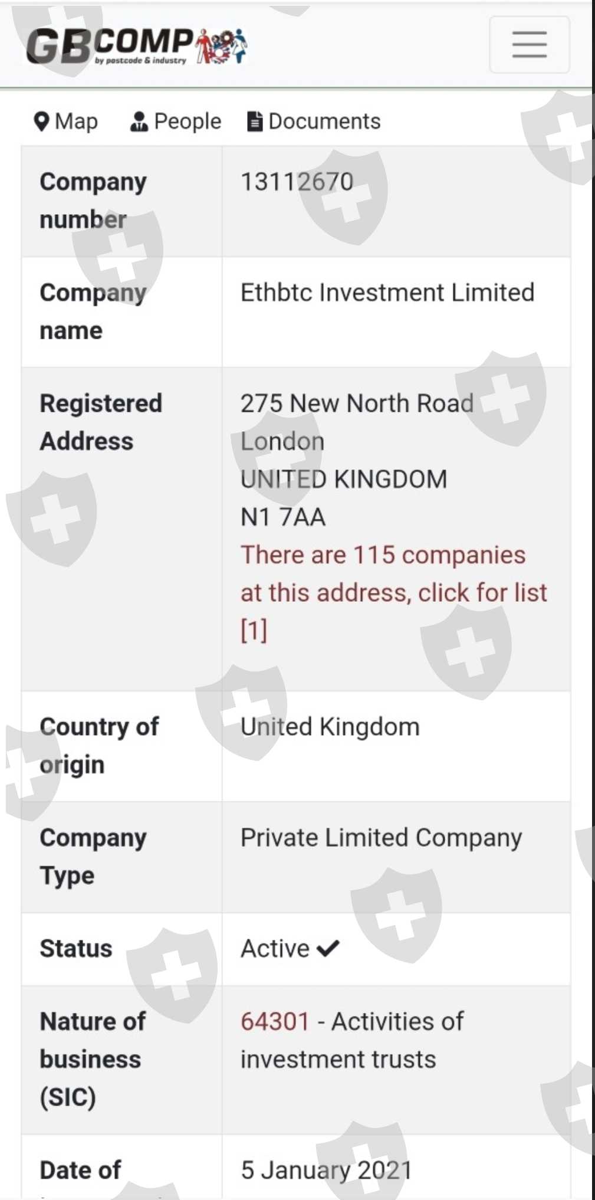Screen dimensions: 595x1200
Task: Click the Ethbtc Investment Limited name
Action: tap(387, 293)
